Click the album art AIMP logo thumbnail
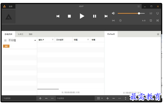This screenshot has width=163, height=105. 9,17
